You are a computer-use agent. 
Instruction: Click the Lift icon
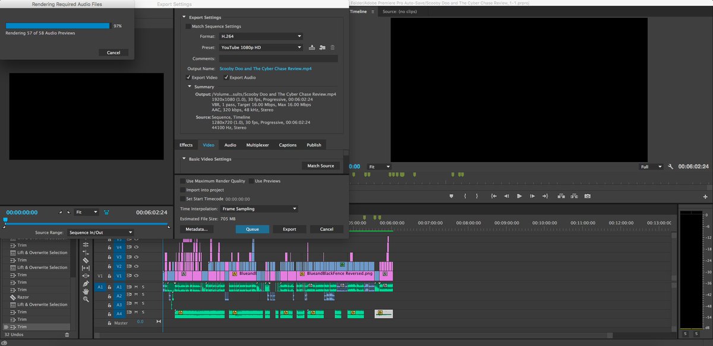tap(560, 196)
